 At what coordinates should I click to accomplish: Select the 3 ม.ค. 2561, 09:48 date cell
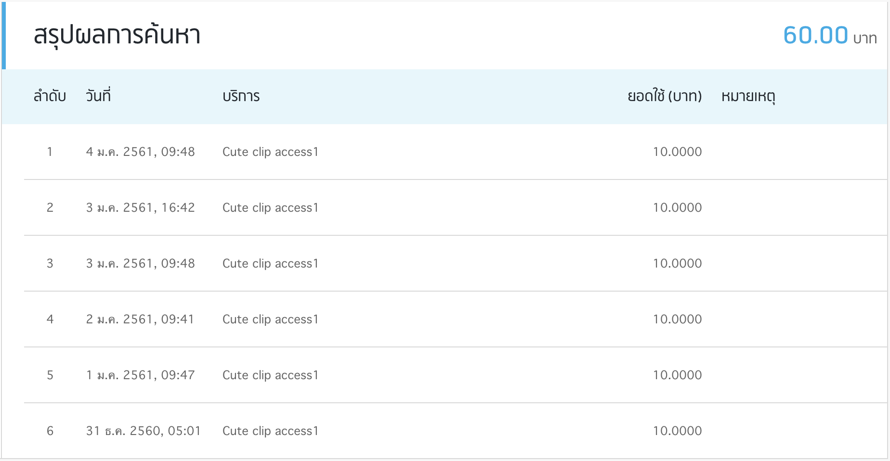tap(140, 264)
